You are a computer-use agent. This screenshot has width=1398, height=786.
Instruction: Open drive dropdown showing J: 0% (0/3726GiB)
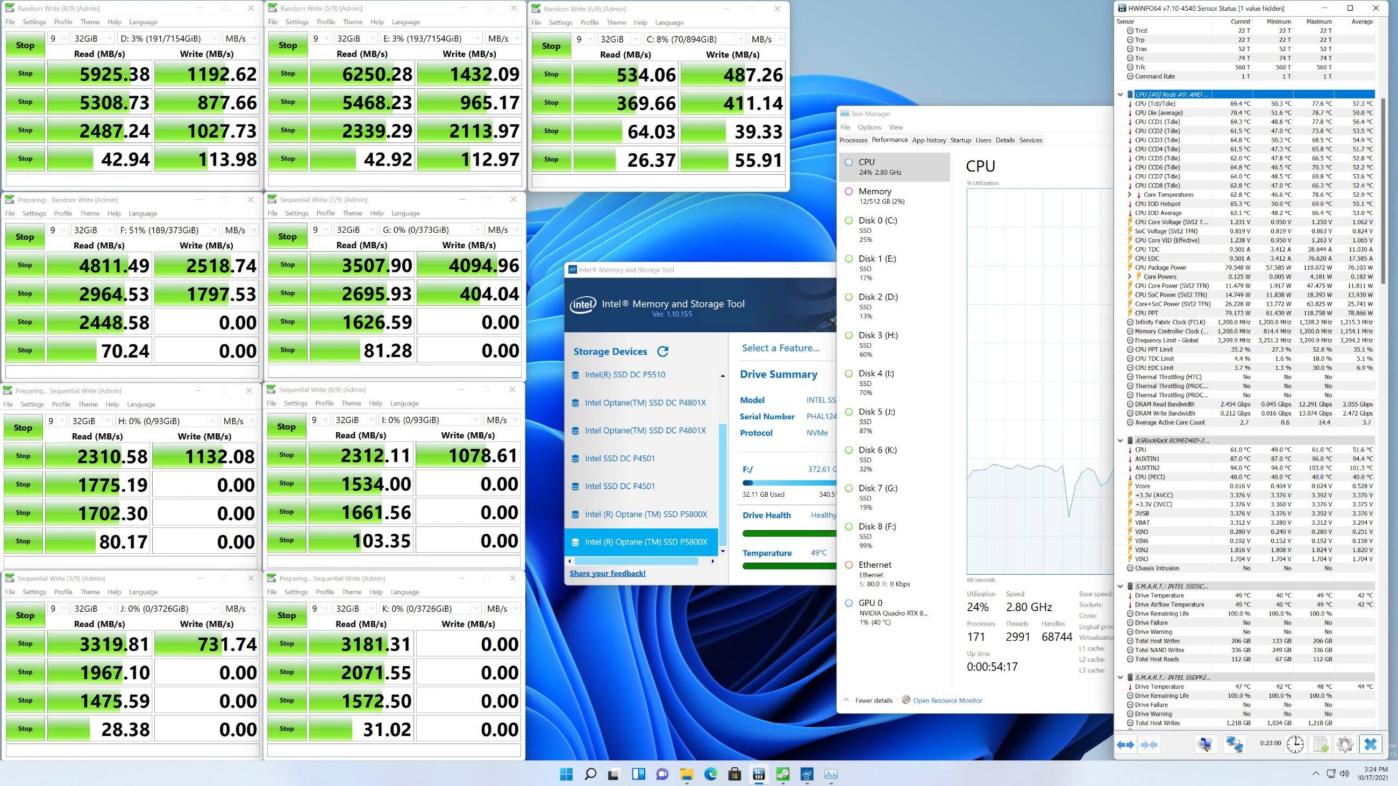(x=168, y=609)
